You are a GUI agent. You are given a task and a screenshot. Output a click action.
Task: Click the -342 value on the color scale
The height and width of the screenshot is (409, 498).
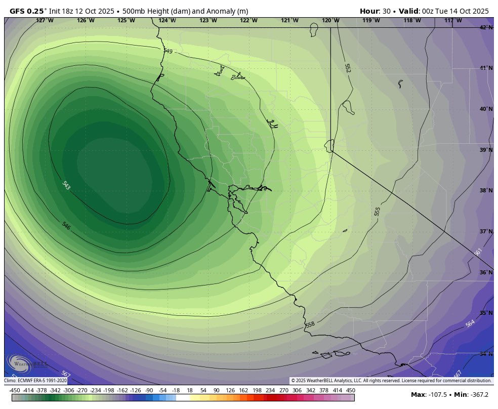pyautogui.click(x=55, y=390)
